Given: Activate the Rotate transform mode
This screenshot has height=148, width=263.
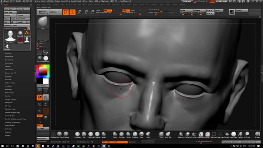Looking at the screenshot, I should click(x=92, y=12).
